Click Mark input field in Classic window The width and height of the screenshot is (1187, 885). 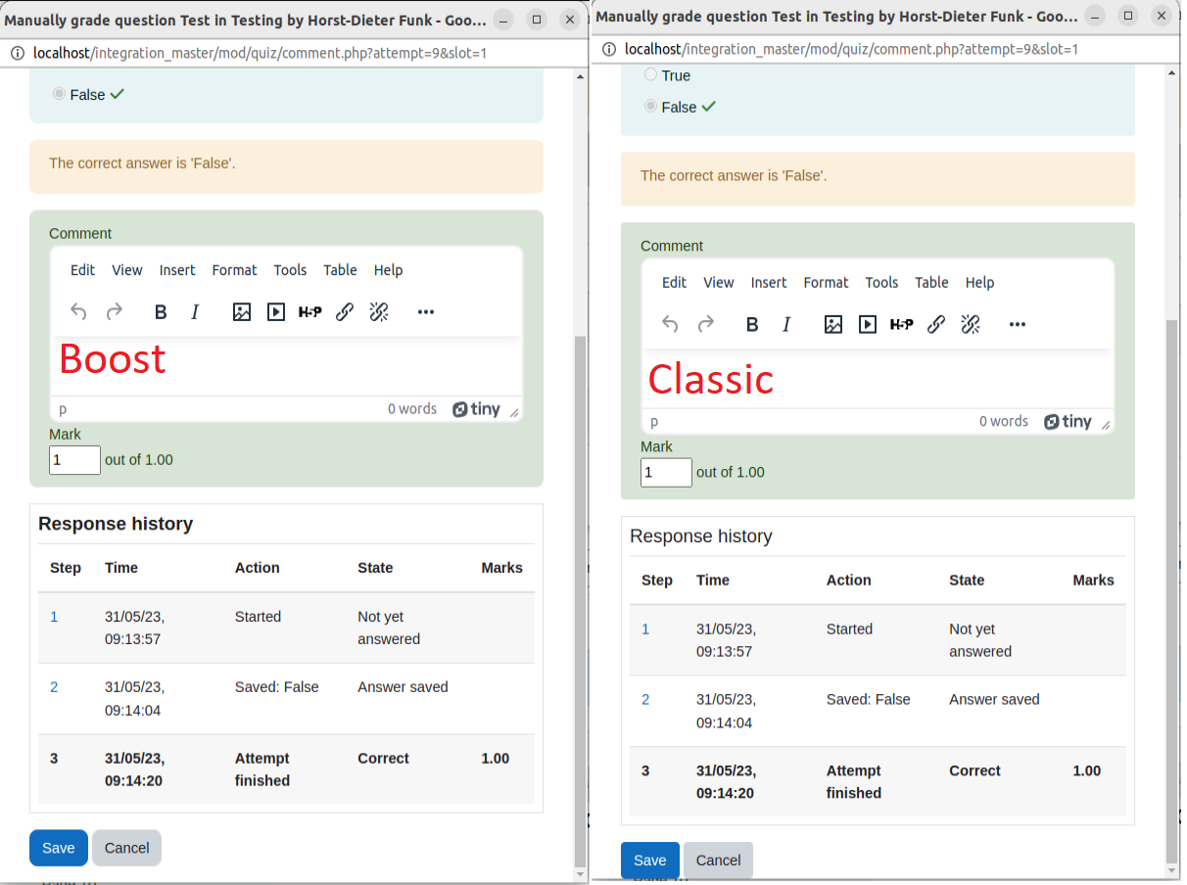666,473
